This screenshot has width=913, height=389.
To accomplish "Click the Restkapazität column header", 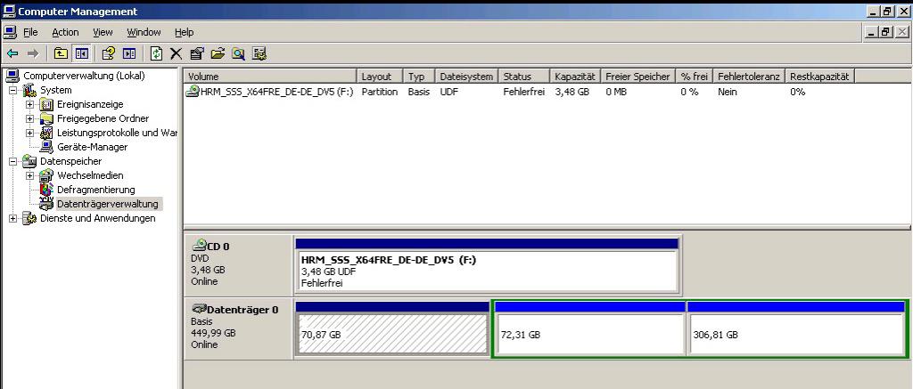I will point(820,77).
